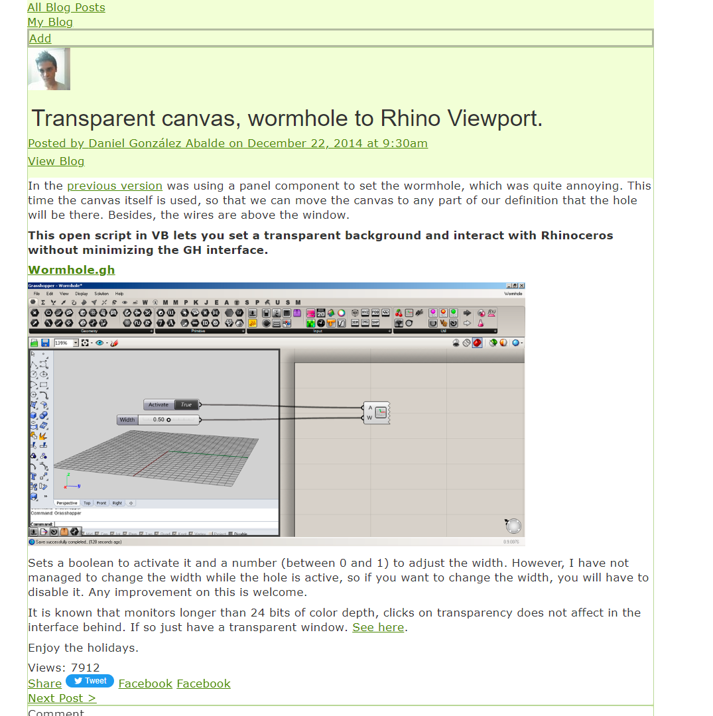Go to My Blog link
Image resolution: width=713 pixels, height=716 pixels.
[50, 22]
